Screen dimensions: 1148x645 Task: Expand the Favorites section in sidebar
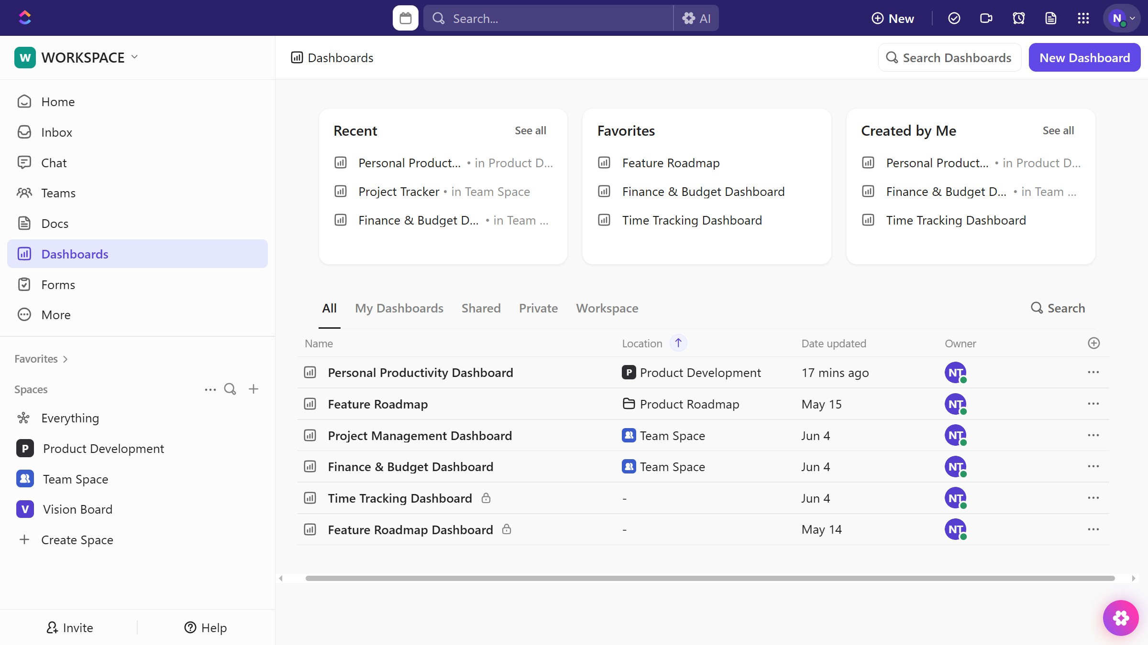tap(66, 358)
